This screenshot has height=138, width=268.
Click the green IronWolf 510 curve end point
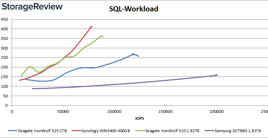tap(102, 36)
